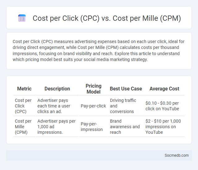The width and height of the screenshot is (198, 170).
Task: Select the 'Average Cost' column header
Action: [164, 89]
